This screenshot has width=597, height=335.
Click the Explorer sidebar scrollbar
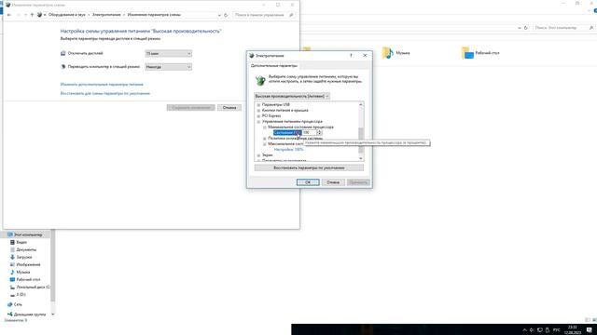tap(52, 266)
